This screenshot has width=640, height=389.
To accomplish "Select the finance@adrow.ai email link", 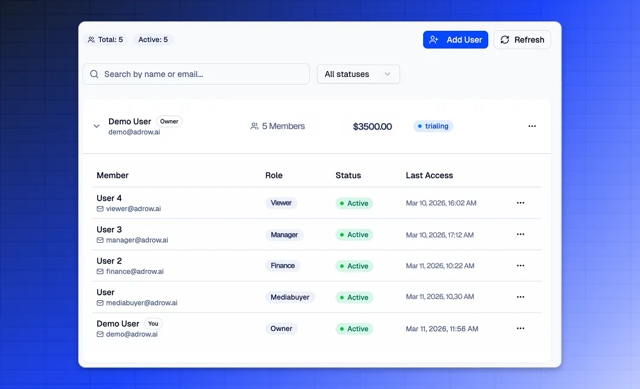I will pyautogui.click(x=135, y=272).
